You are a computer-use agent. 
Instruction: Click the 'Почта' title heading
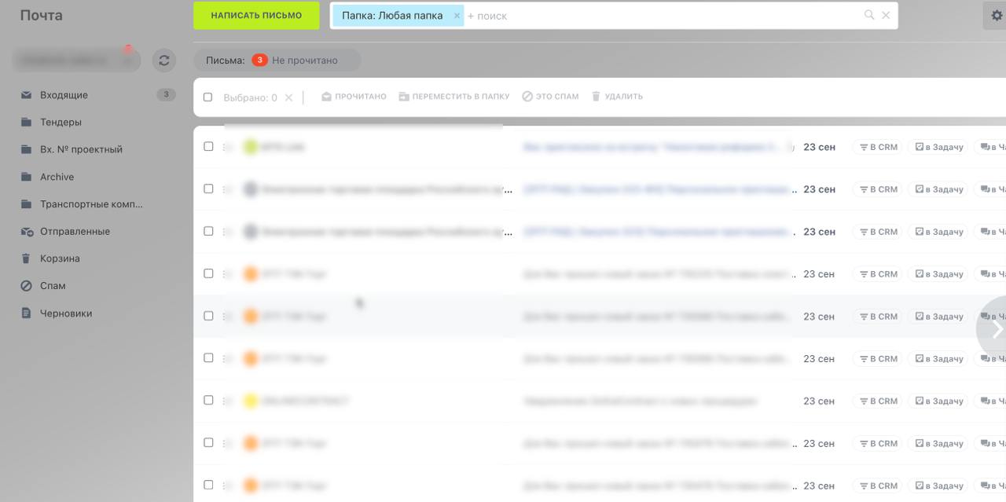(42, 15)
